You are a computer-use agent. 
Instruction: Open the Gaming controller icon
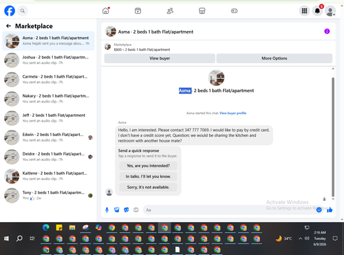click(234, 11)
